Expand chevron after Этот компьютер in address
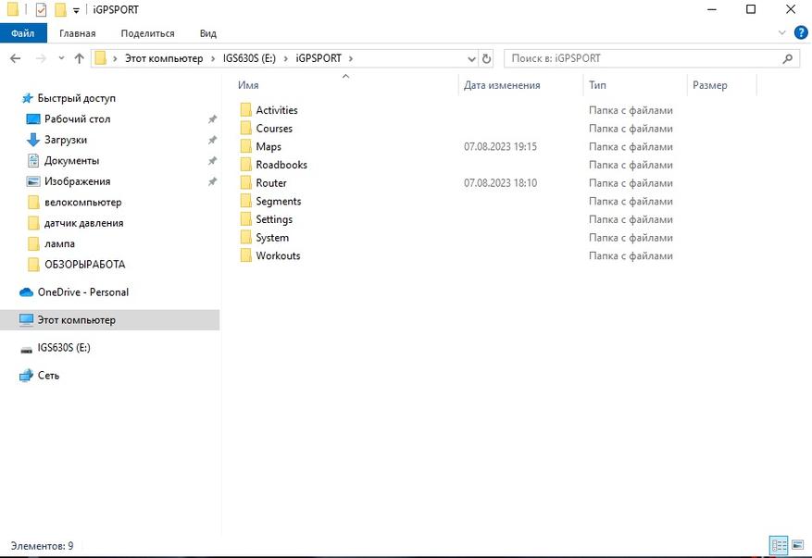The width and height of the screenshot is (812, 558). click(x=213, y=58)
